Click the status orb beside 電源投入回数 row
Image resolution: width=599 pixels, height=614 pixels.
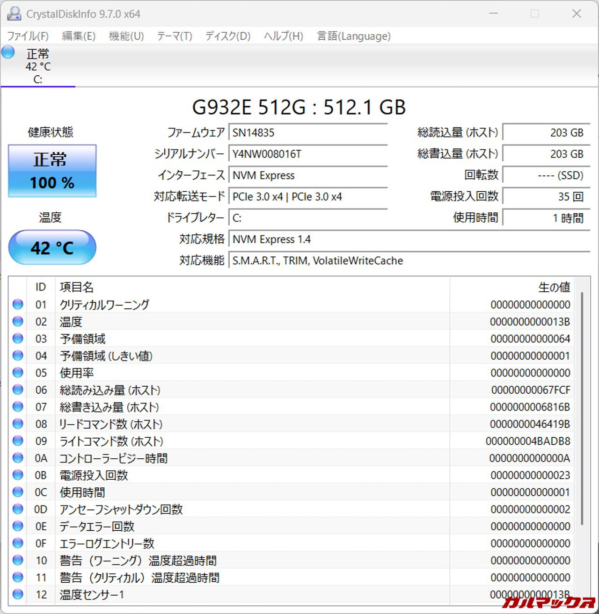point(18,475)
